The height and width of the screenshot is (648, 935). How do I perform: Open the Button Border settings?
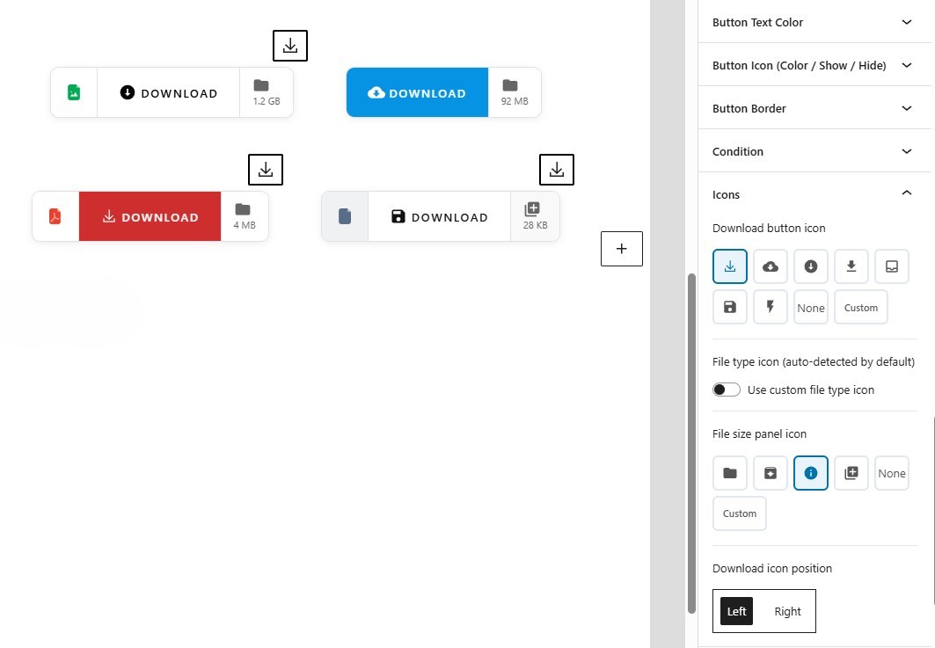coord(814,107)
